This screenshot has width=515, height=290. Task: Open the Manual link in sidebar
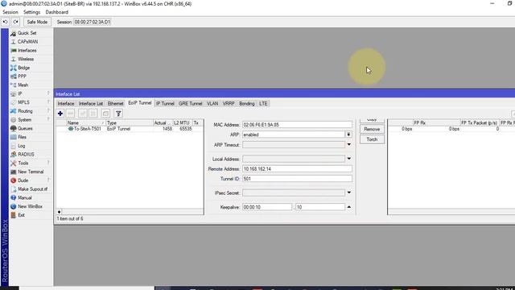click(25, 197)
